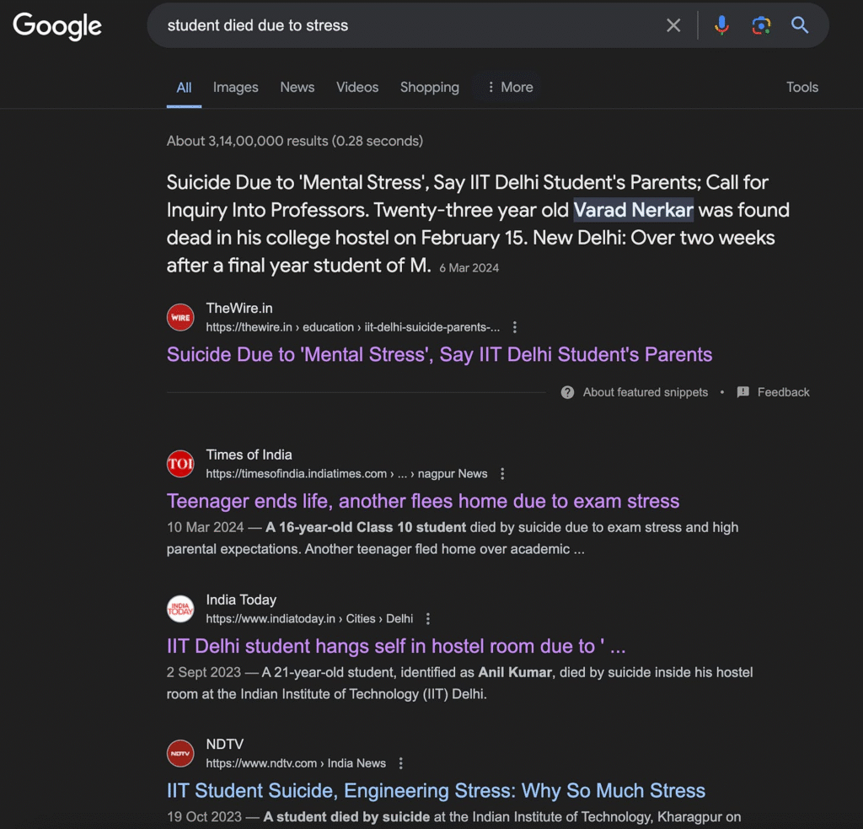The width and height of the screenshot is (863, 829).
Task: Click the India Today site favicon
Action: tap(180, 609)
